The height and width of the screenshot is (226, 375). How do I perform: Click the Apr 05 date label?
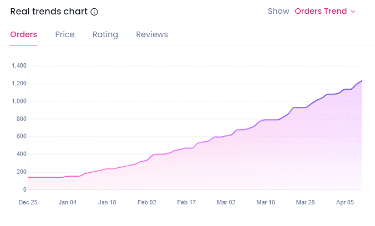[x=345, y=203]
